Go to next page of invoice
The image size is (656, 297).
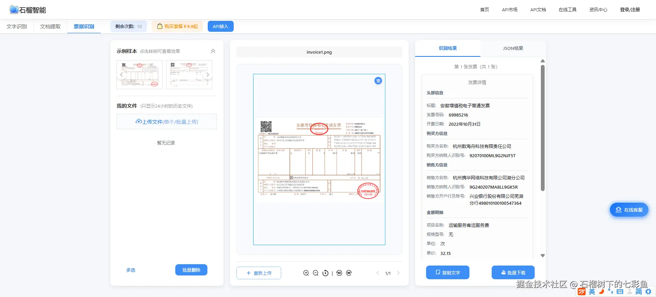(398, 273)
